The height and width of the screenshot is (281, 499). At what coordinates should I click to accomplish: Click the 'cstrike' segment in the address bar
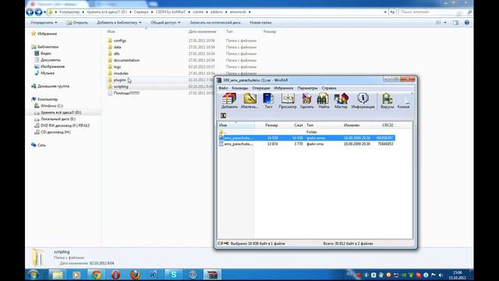tap(198, 12)
